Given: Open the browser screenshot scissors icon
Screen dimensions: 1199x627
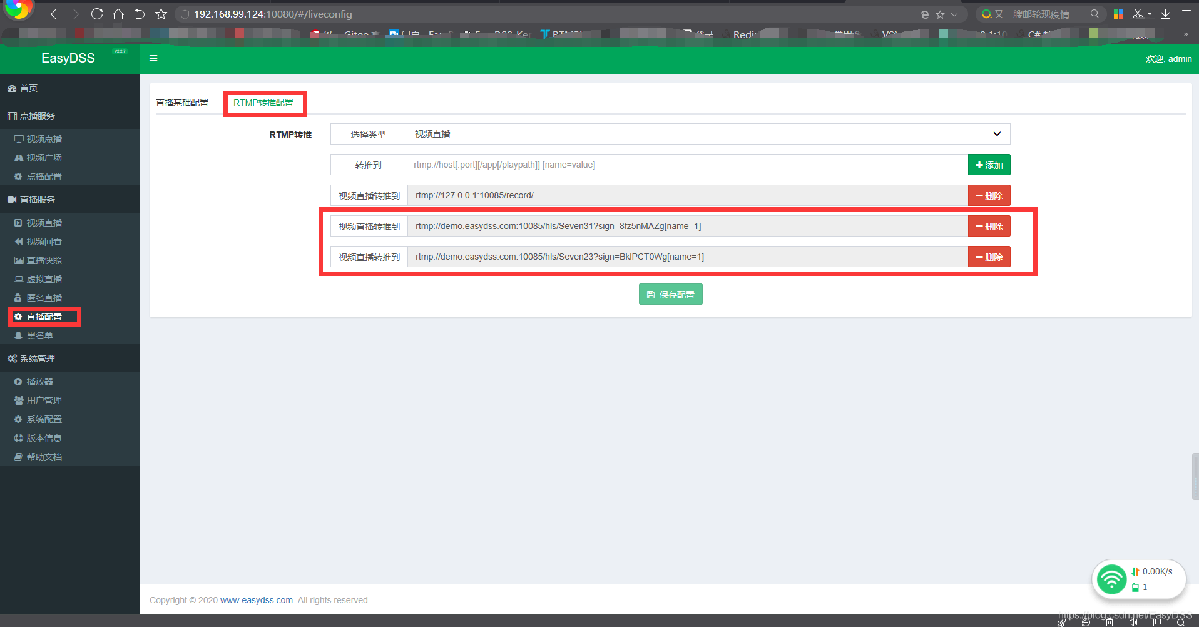Looking at the screenshot, I should pyautogui.click(x=1139, y=14).
